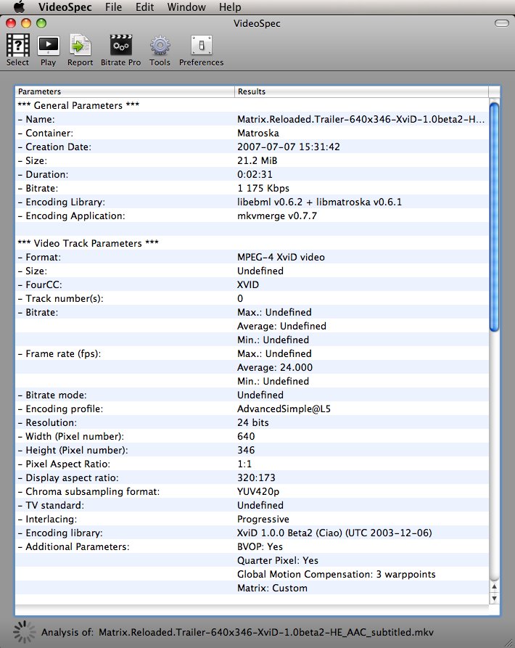The width and height of the screenshot is (515, 648).
Task: Open the File menu
Action: coord(113,7)
